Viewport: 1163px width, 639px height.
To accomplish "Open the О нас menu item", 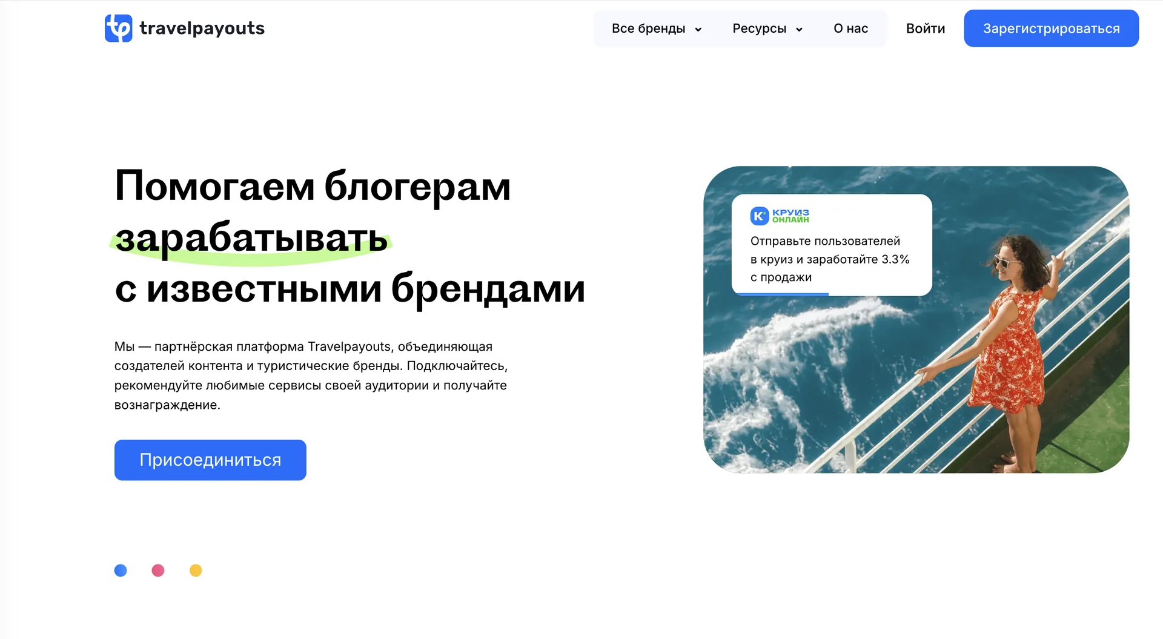I will pos(850,28).
